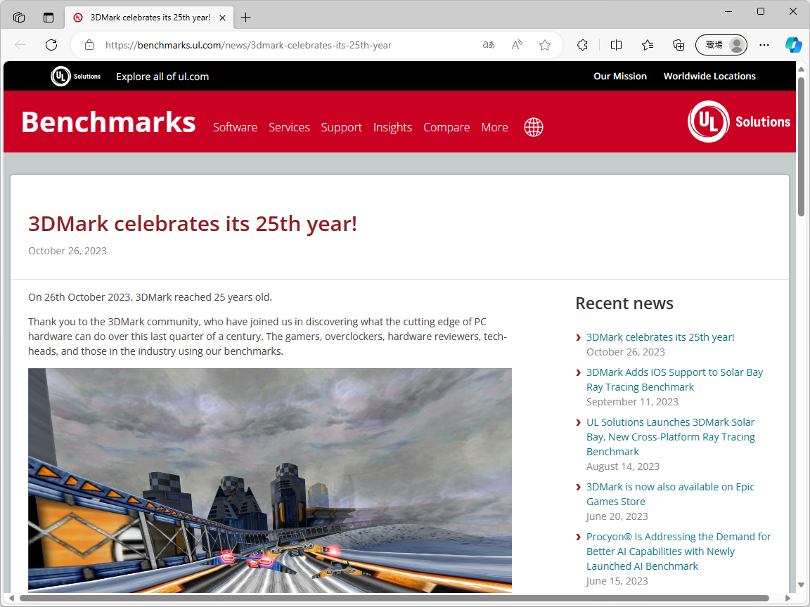810x607 pixels.
Task: Open the translate page icon in address bar
Action: [488, 44]
